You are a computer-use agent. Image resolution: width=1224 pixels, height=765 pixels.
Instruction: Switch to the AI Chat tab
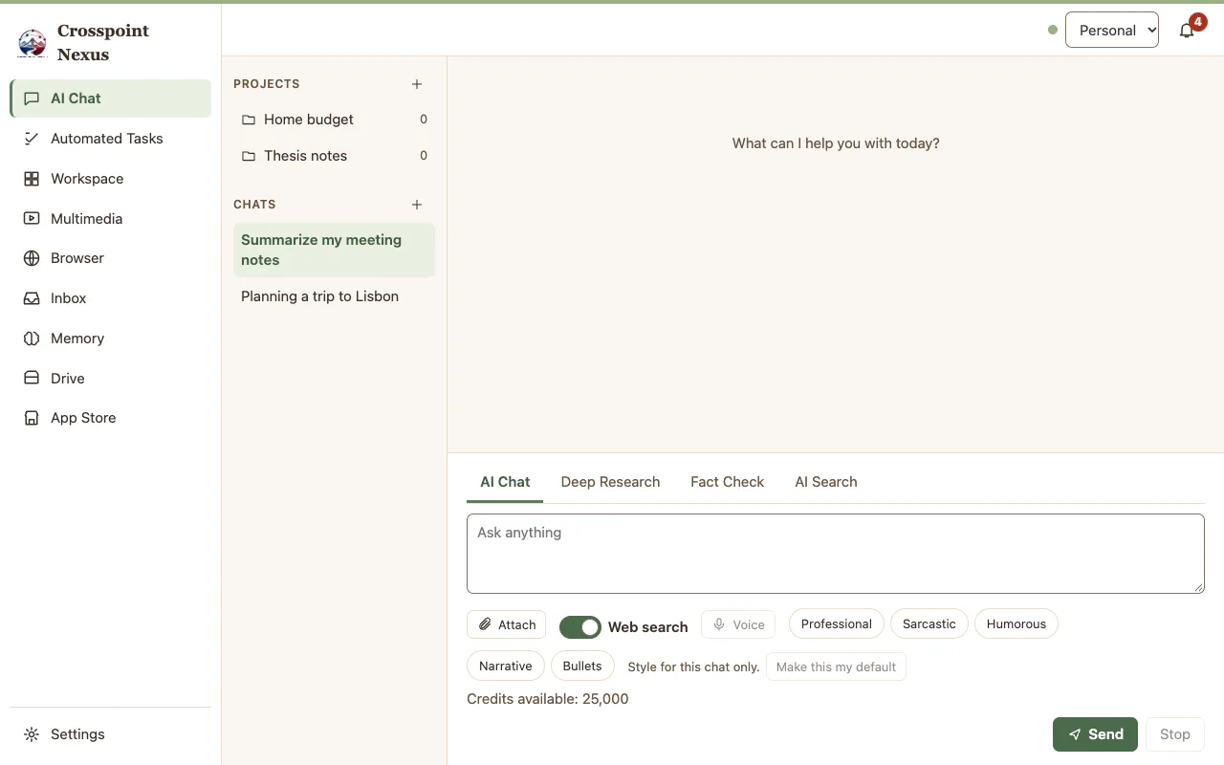505,482
